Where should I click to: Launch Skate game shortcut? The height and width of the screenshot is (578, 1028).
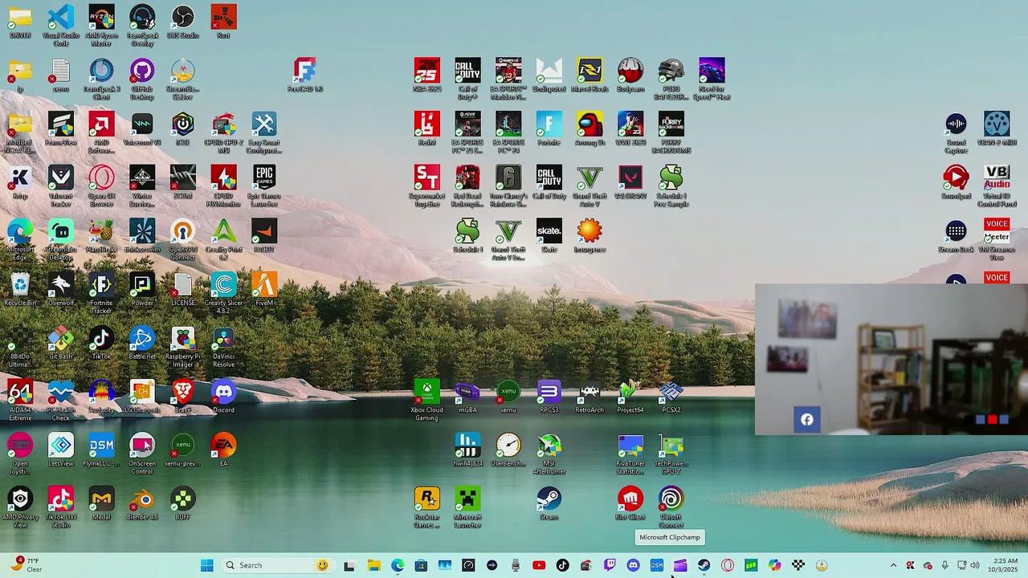tap(549, 236)
